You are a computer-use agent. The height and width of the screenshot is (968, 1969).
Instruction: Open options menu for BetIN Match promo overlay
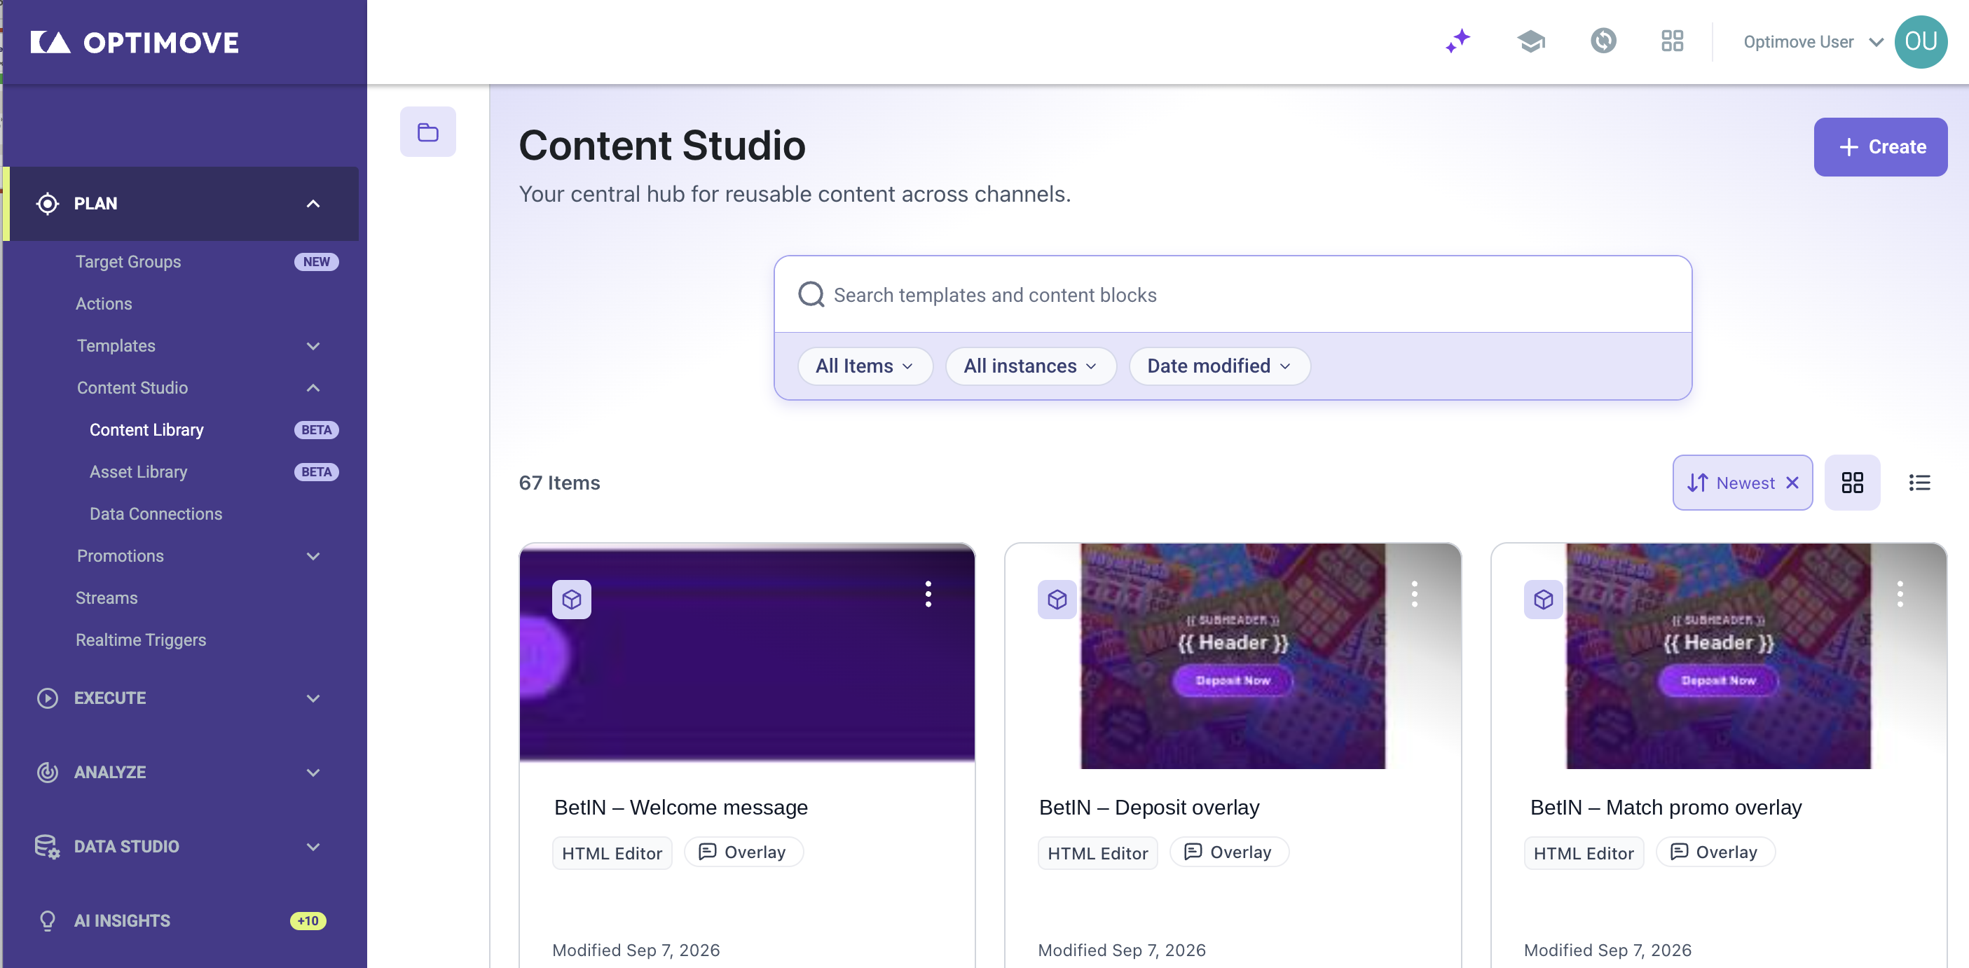point(1900,594)
